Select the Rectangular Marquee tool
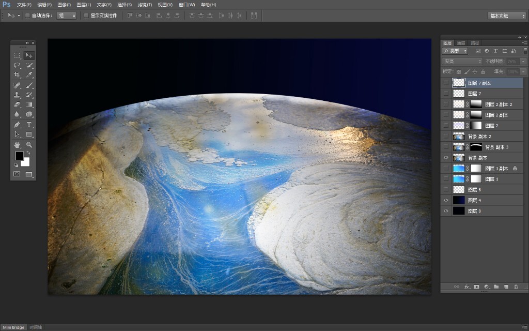Image resolution: width=529 pixels, height=331 pixels. [17, 55]
